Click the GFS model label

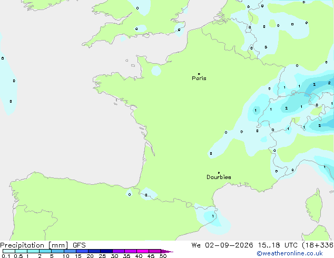(x=79, y=245)
